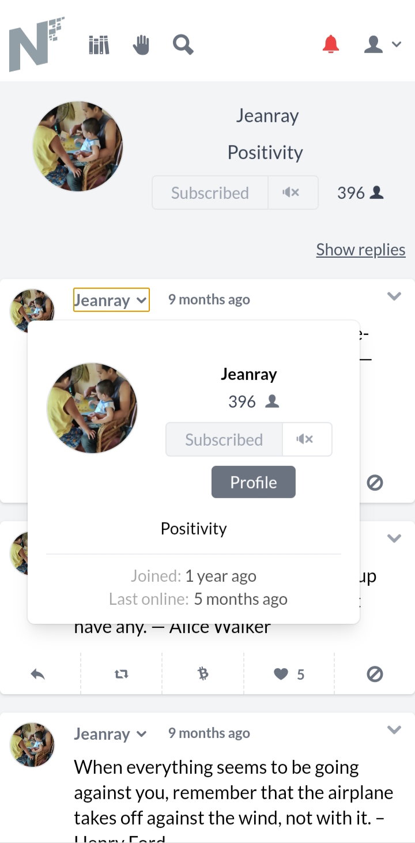Image resolution: width=415 pixels, height=843 pixels.
Task: Open Profile from the popup card
Action: (x=254, y=482)
